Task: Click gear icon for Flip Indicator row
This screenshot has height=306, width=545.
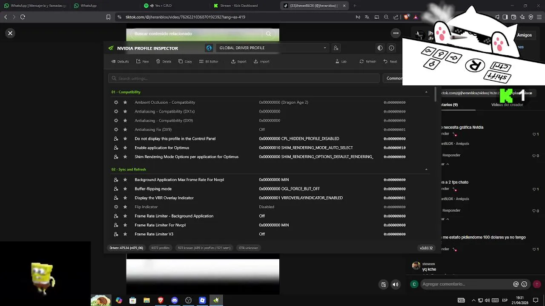Action: click(116, 207)
